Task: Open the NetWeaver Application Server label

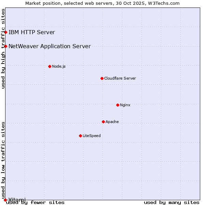Action: point(50,46)
